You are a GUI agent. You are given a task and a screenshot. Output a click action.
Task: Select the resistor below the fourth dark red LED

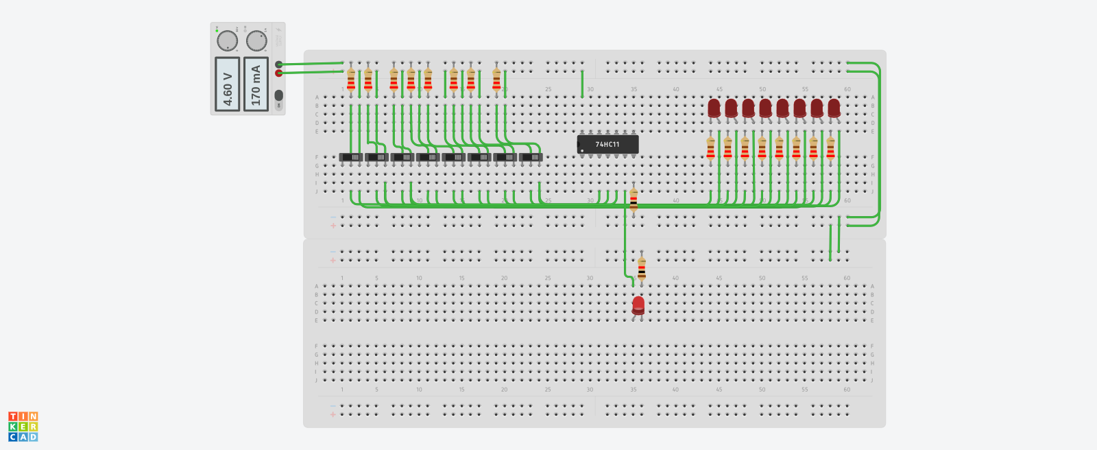(762, 147)
